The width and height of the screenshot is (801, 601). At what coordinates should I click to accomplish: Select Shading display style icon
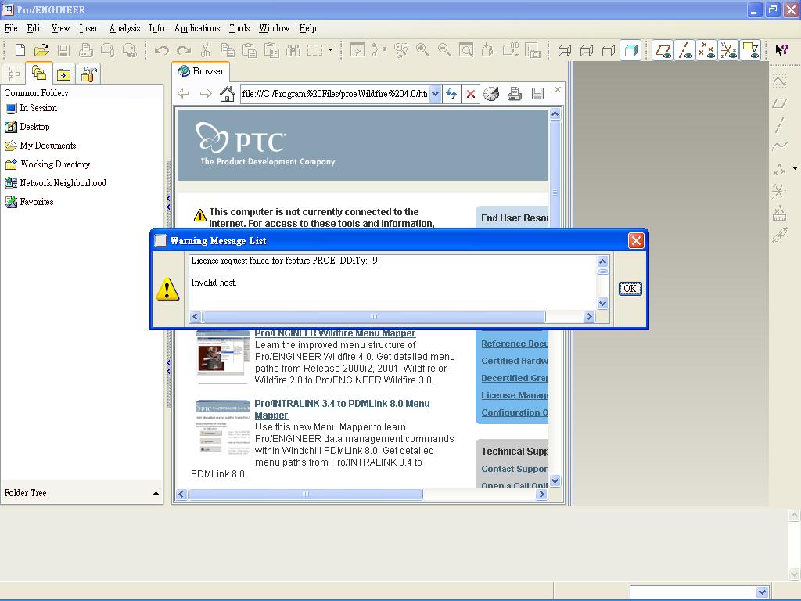point(631,50)
